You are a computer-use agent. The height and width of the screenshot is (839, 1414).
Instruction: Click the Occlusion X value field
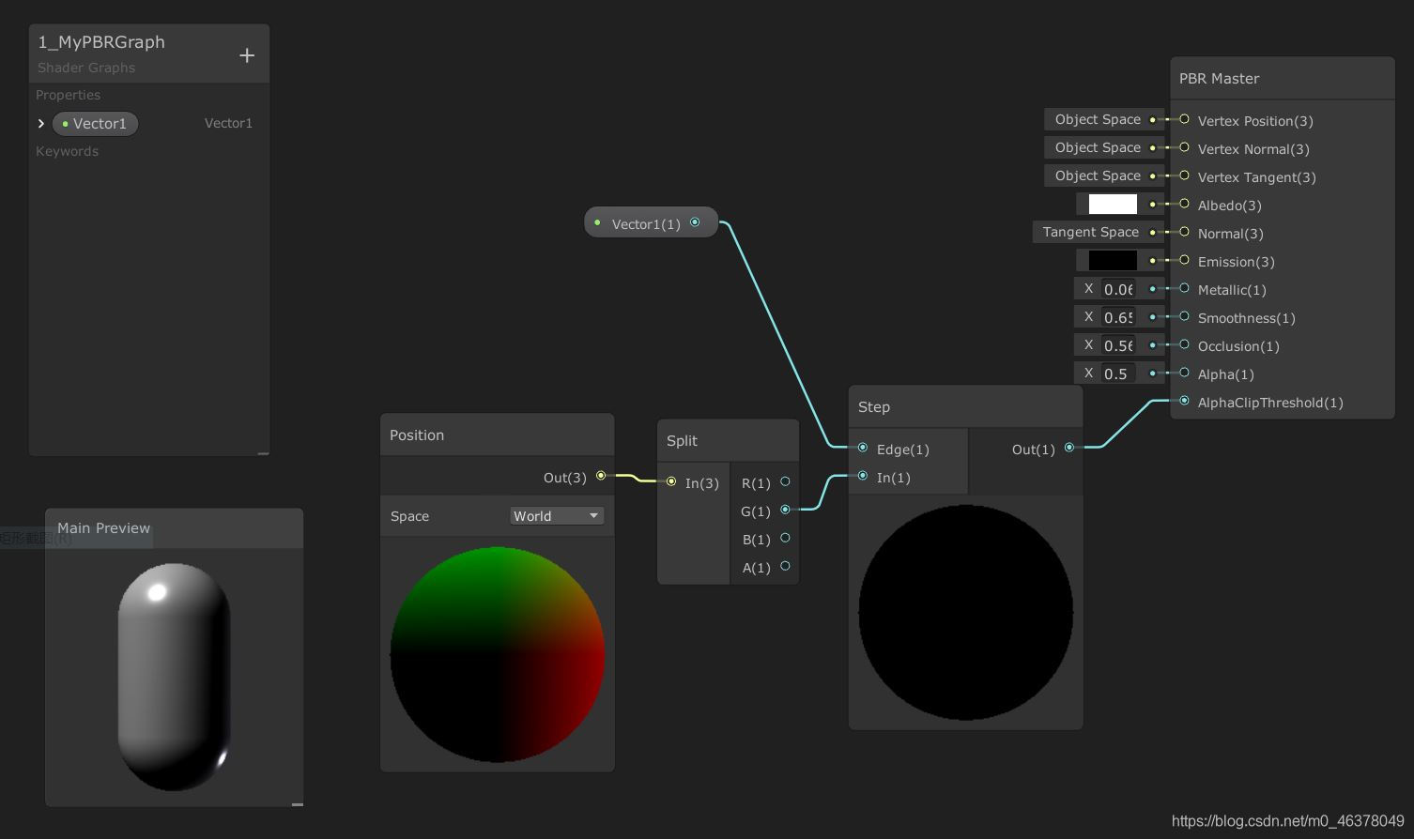point(1118,345)
